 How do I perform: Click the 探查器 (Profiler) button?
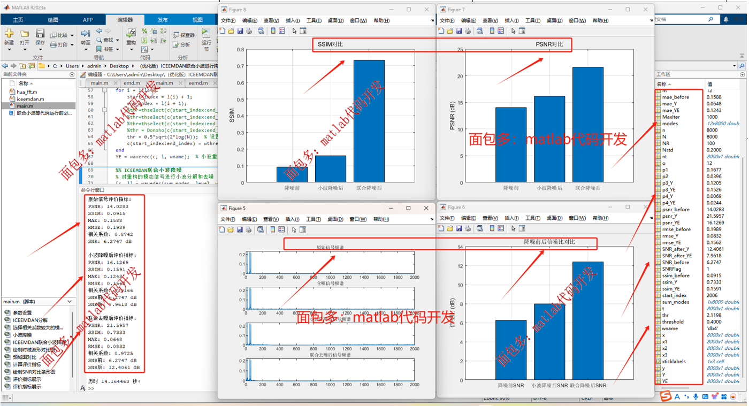pos(184,35)
